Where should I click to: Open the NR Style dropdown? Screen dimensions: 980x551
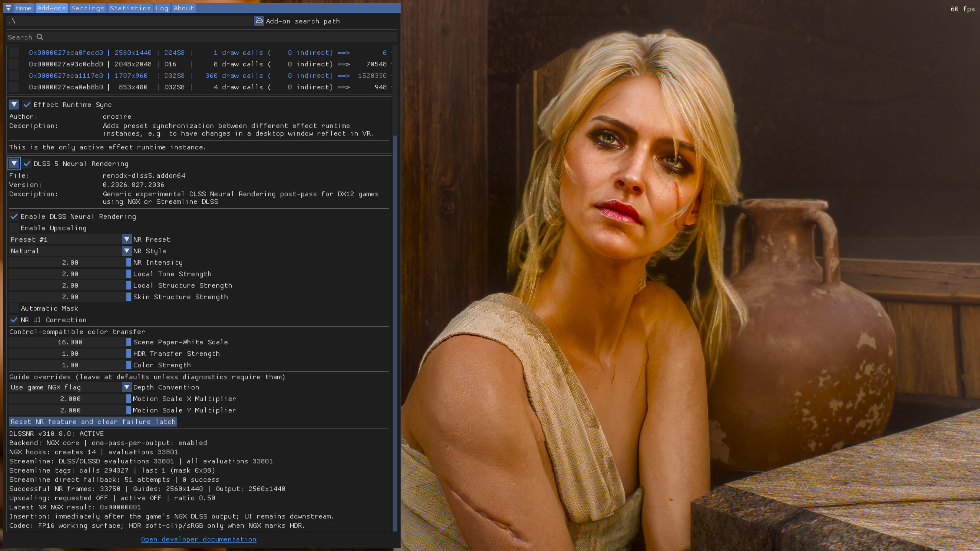tap(70, 251)
